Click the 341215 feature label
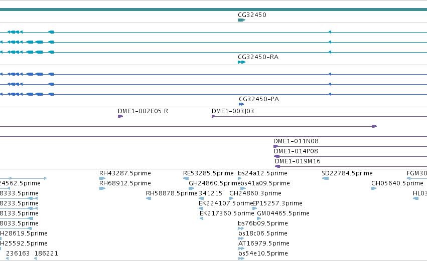The width and height of the screenshot is (427, 261). tap(211, 193)
